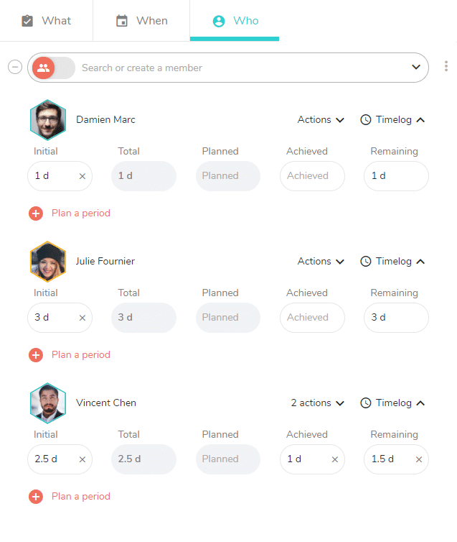Screen dimensions: 457x542
Task: Click Vincent Chen's avatar photo
Action: [48, 403]
